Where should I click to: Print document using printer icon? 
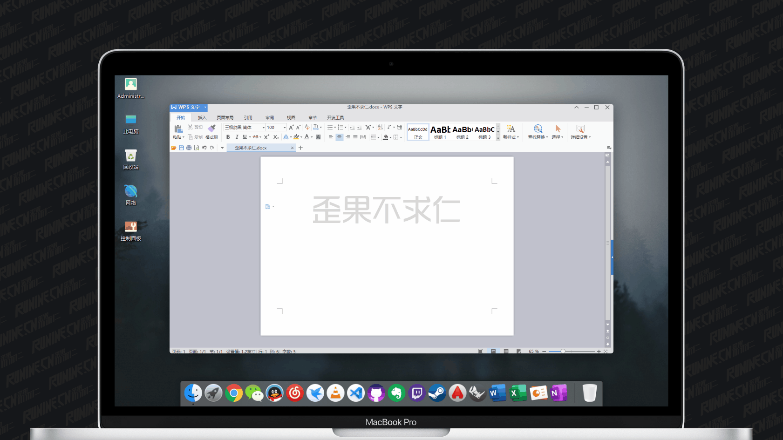189,148
